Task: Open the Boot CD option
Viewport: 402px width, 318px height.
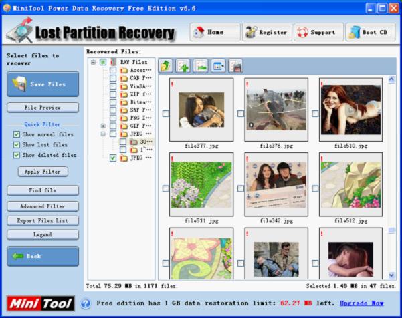Action: (x=371, y=32)
